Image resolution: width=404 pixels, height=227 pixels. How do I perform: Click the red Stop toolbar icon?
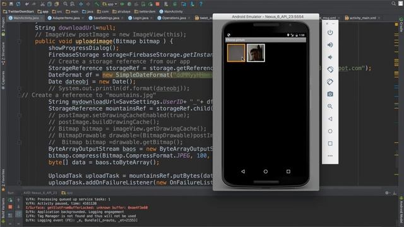[x=157, y=4]
